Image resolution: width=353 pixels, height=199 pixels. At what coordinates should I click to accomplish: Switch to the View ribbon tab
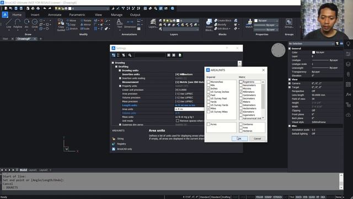click(x=98, y=15)
